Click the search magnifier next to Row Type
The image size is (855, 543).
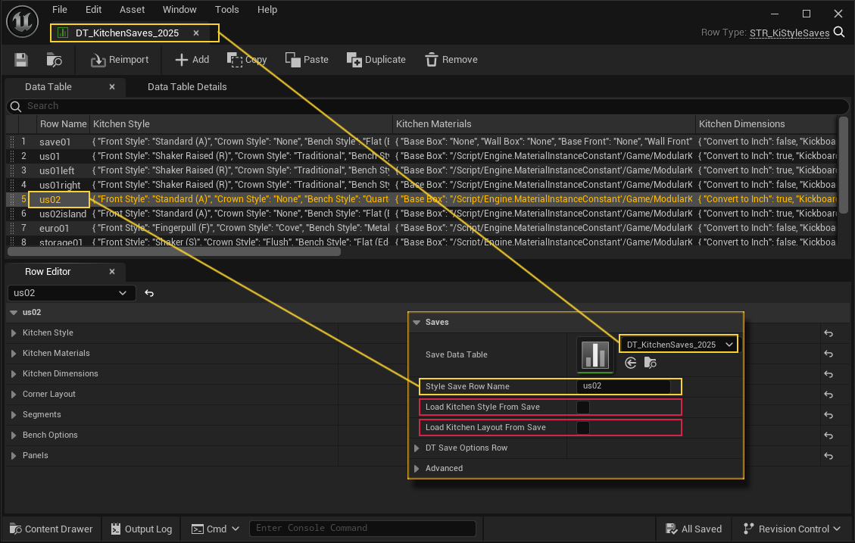839,33
